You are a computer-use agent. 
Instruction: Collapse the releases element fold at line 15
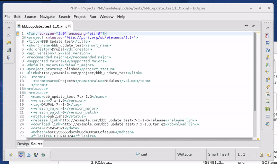click(25, 89)
